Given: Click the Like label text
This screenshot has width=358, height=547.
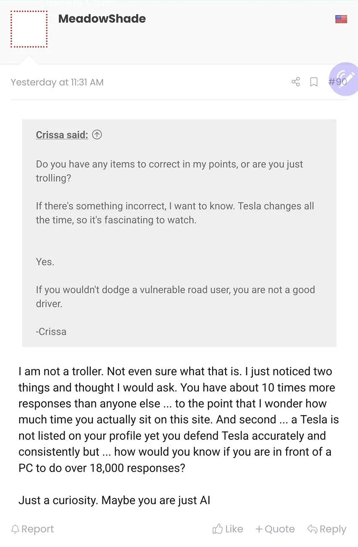Looking at the screenshot, I should click(234, 529).
